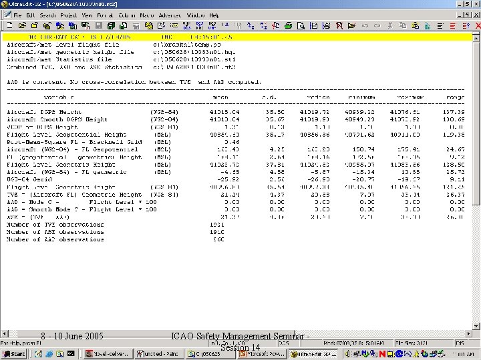Click the 'maximum' column header
The height and width of the screenshot is (360, 481).
[410, 97]
